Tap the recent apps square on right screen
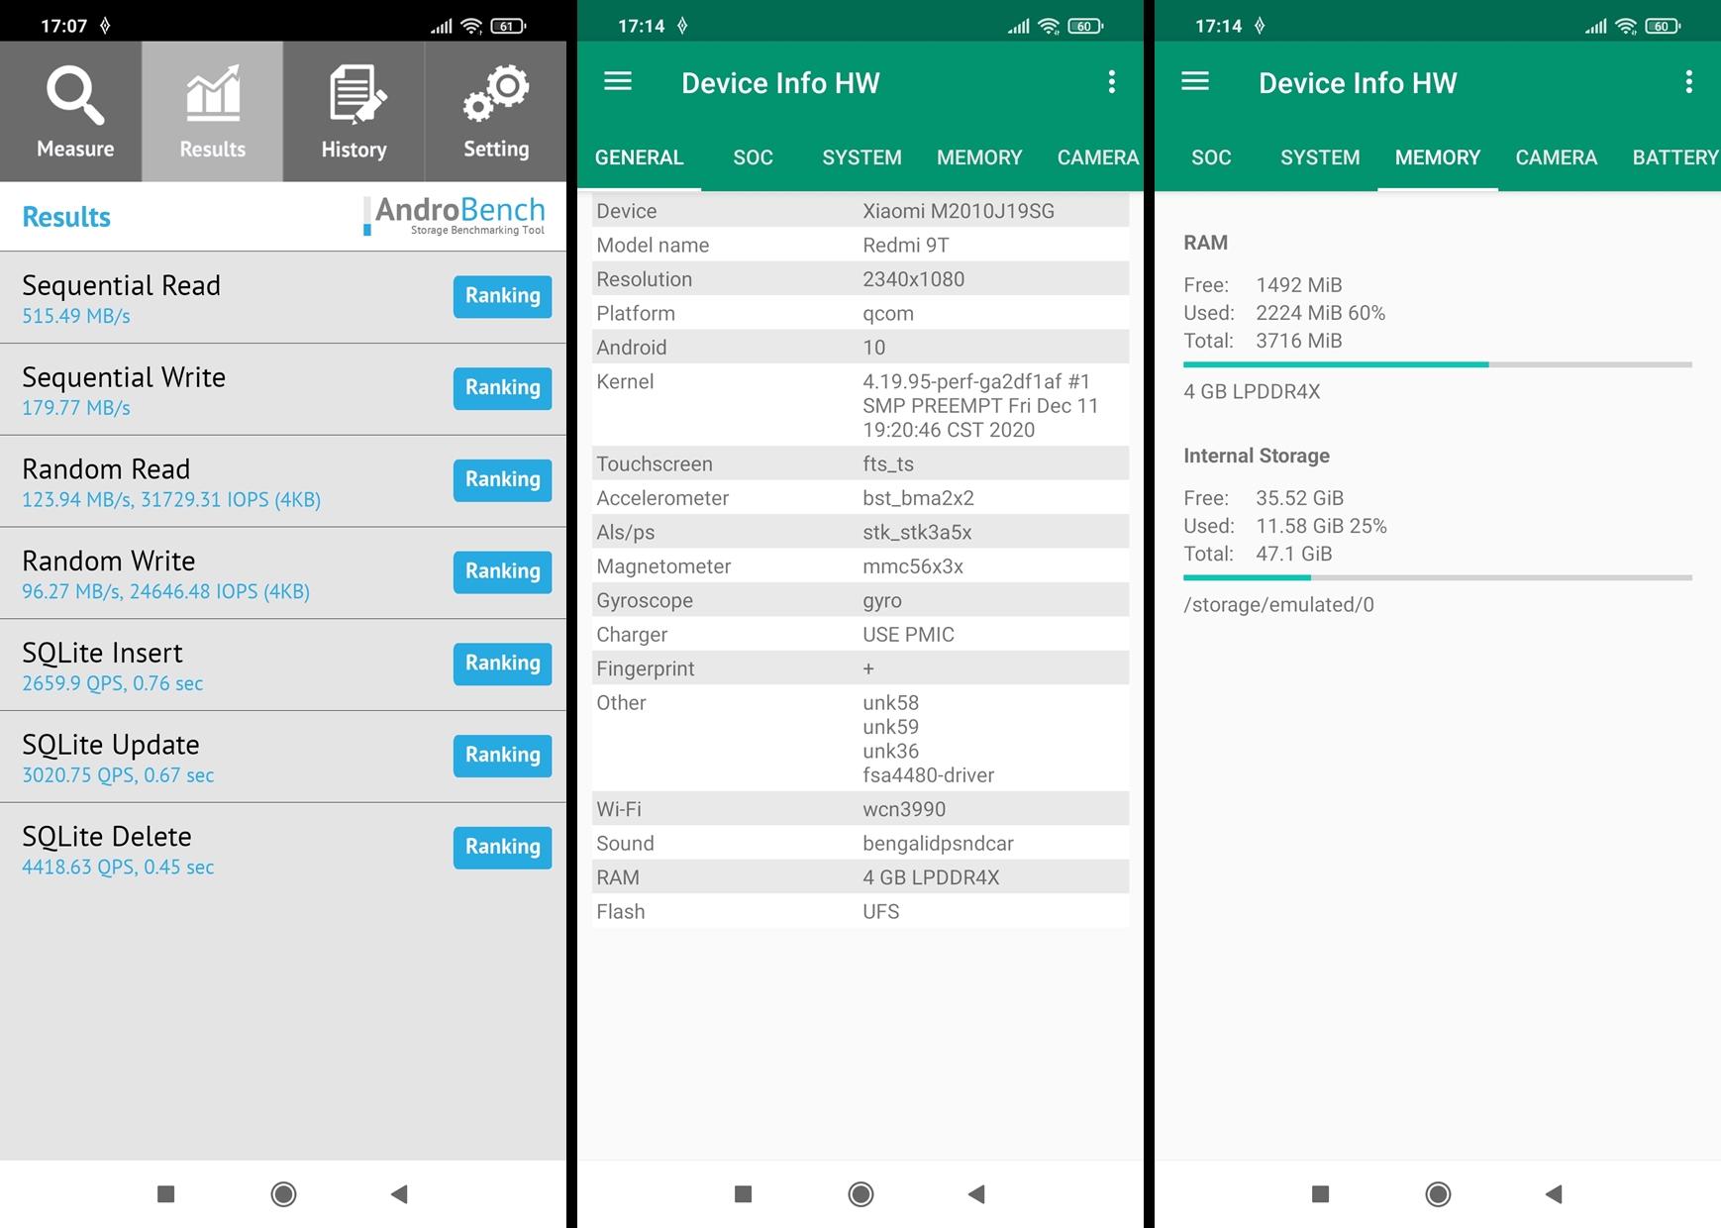This screenshot has width=1721, height=1228. pyautogui.click(x=1320, y=1194)
